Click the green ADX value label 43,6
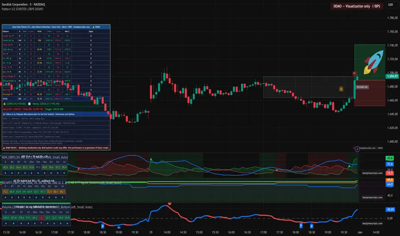The height and width of the screenshot is (236, 400). coord(390,158)
